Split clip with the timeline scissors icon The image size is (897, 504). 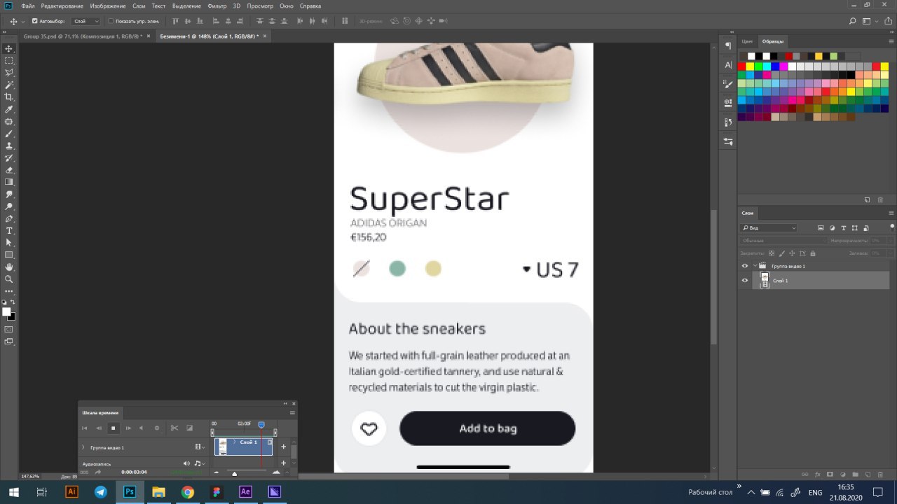(x=174, y=428)
